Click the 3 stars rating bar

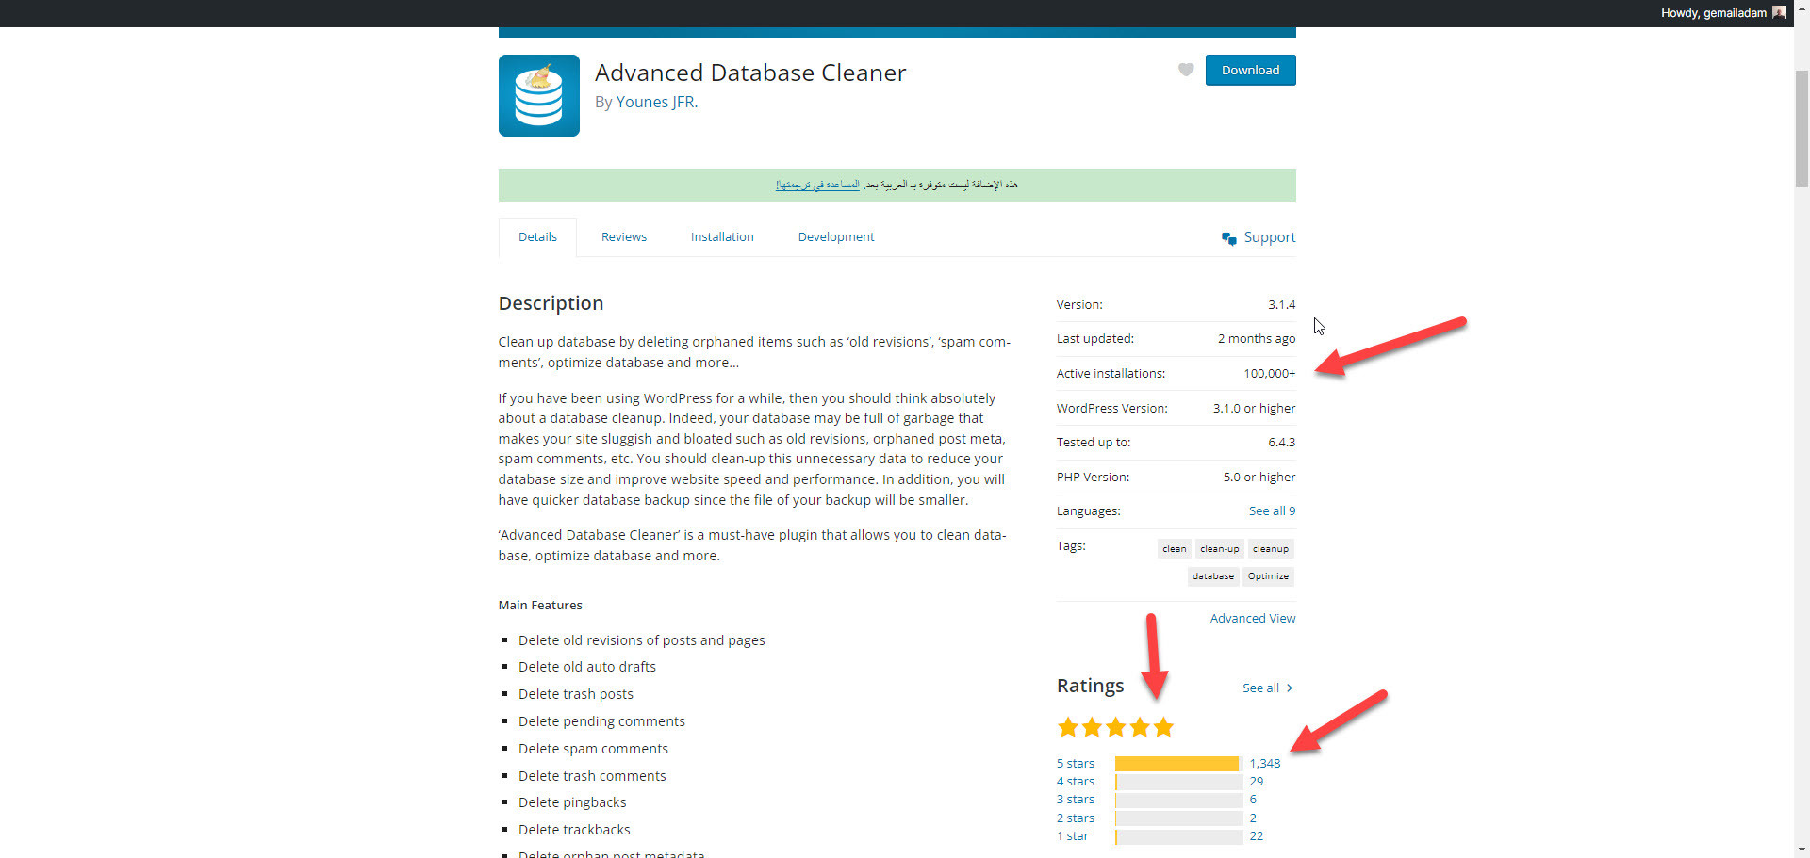[1178, 800]
